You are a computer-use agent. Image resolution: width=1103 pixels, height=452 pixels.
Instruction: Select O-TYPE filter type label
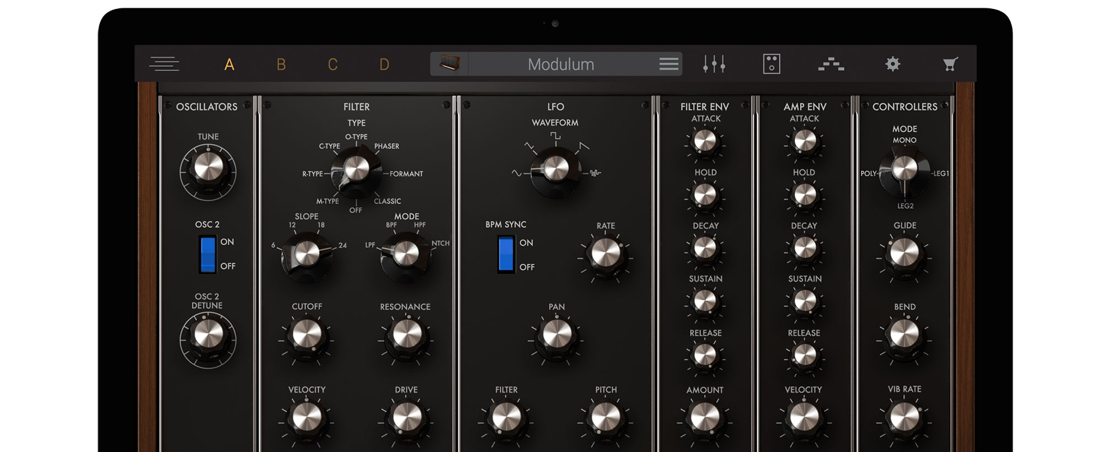[356, 137]
